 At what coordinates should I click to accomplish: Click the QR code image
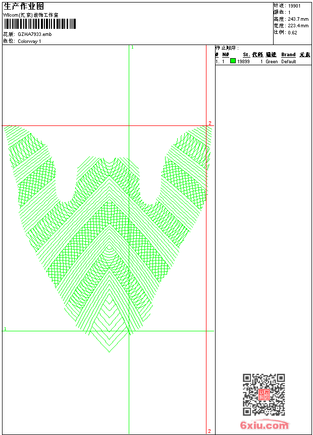(x=264, y=395)
